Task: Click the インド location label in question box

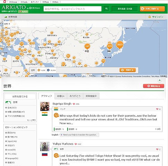Action: [63, 109]
